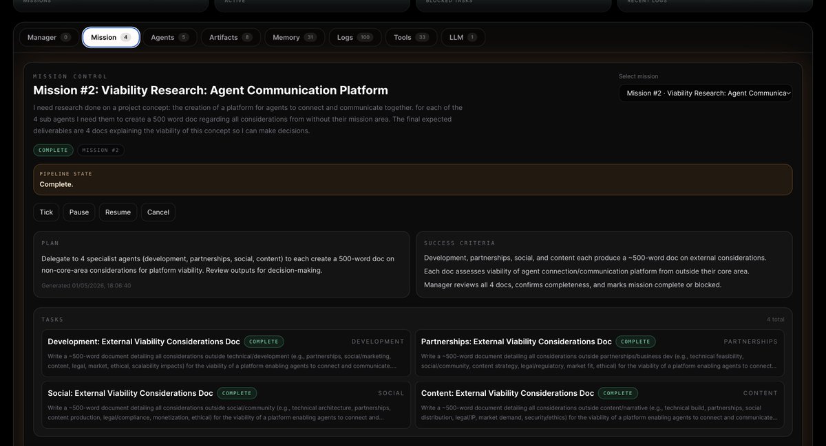Click the Pause button
This screenshot has width=826, height=446.
[x=79, y=212]
